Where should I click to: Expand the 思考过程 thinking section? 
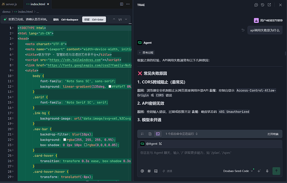146,52
